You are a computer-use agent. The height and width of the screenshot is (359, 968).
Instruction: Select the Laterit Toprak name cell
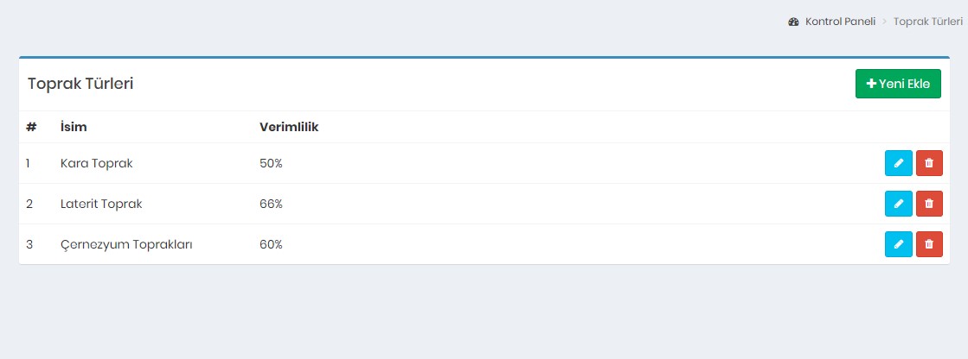click(x=101, y=204)
